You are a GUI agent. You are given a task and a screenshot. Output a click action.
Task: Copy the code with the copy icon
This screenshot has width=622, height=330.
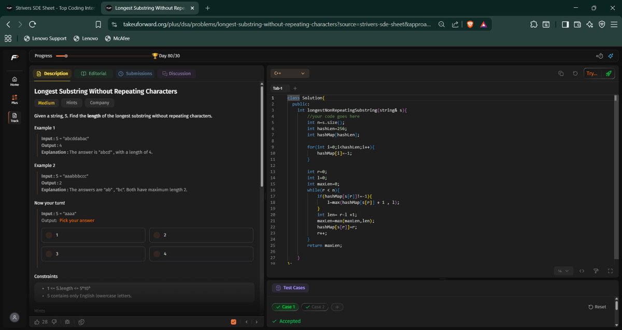pyautogui.click(x=561, y=73)
